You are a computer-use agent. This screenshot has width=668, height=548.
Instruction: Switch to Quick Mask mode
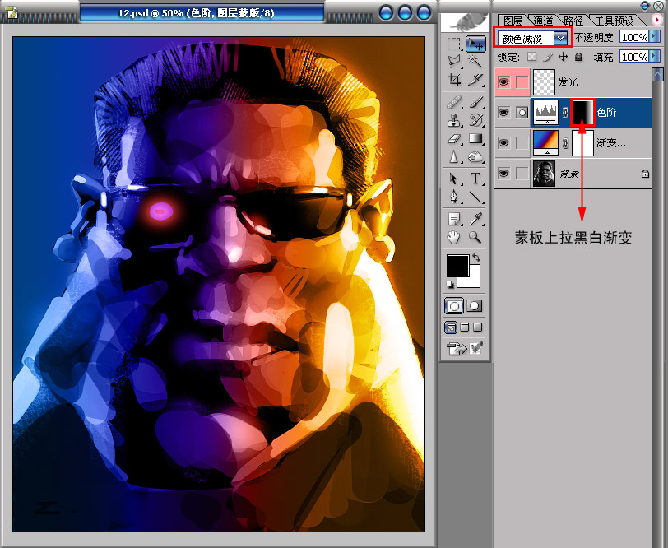[x=474, y=306]
